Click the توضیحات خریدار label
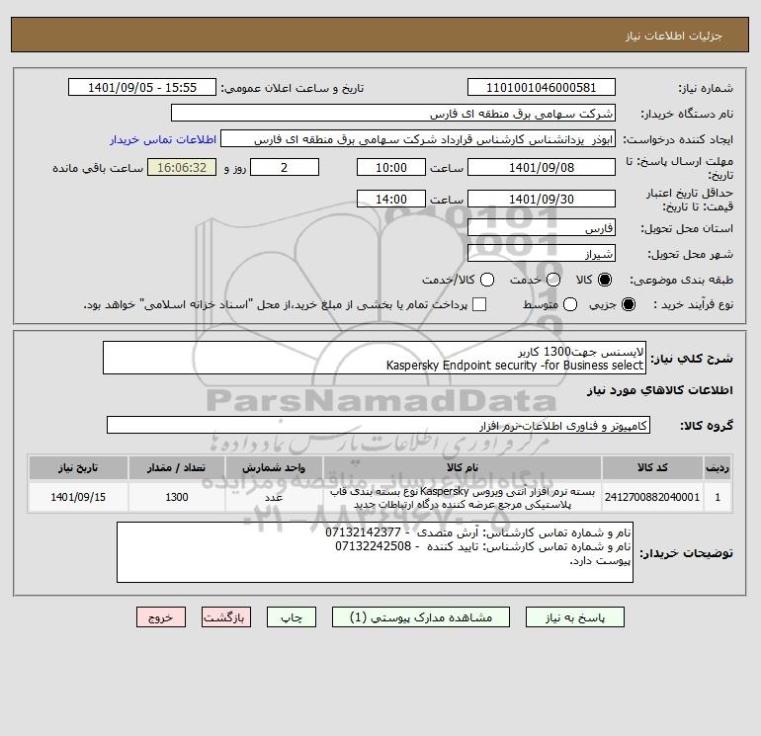 tap(686, 553)
